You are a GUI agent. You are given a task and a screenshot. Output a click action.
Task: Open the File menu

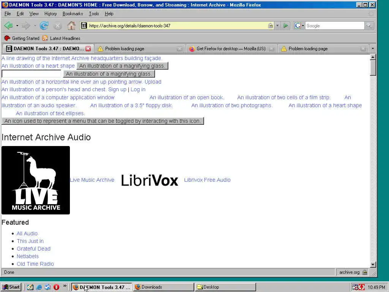[8, 14]
